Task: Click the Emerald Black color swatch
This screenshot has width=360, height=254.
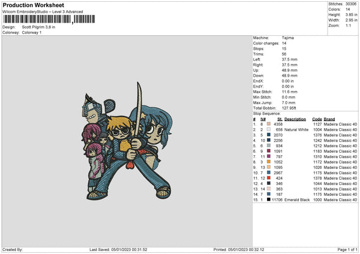Action: point(269,199)
